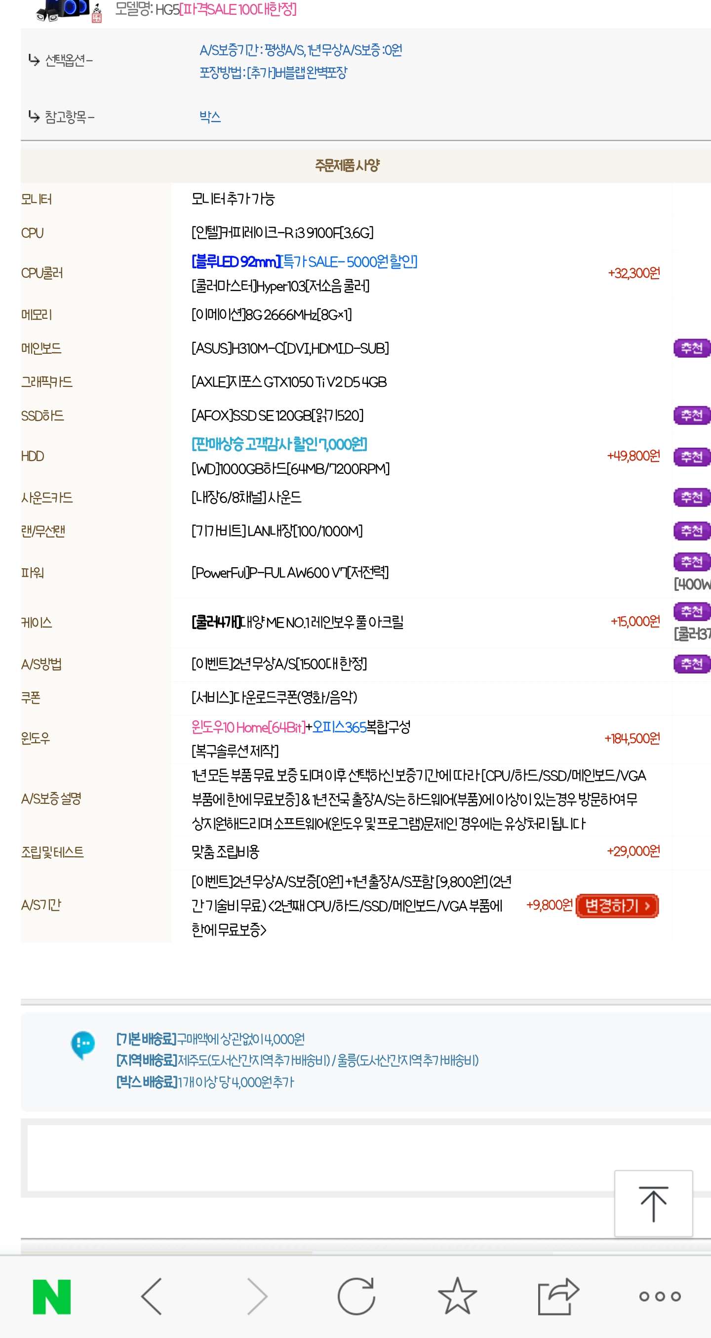711x1338 pixels.
Task: Click the 모니터추가가능 value
Action: (x=233, y=199)
